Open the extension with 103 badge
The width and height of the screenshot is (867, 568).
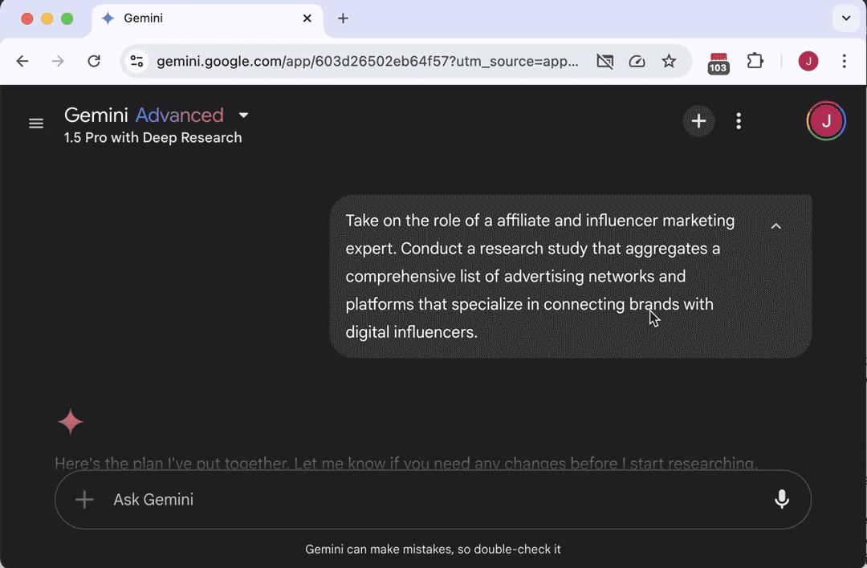pos(718,63)
